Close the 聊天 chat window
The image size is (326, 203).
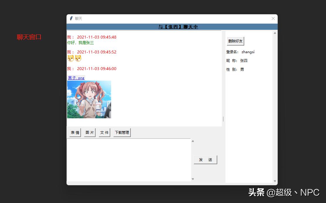coord(273,18)
